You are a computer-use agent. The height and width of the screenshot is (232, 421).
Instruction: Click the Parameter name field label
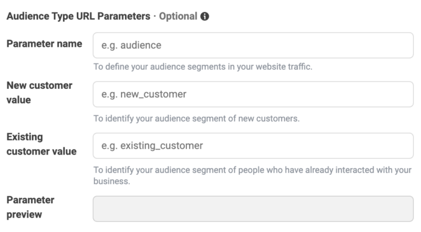coord(45,44)
